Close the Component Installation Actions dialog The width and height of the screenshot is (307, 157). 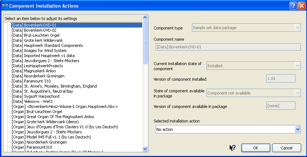[302, 6]
